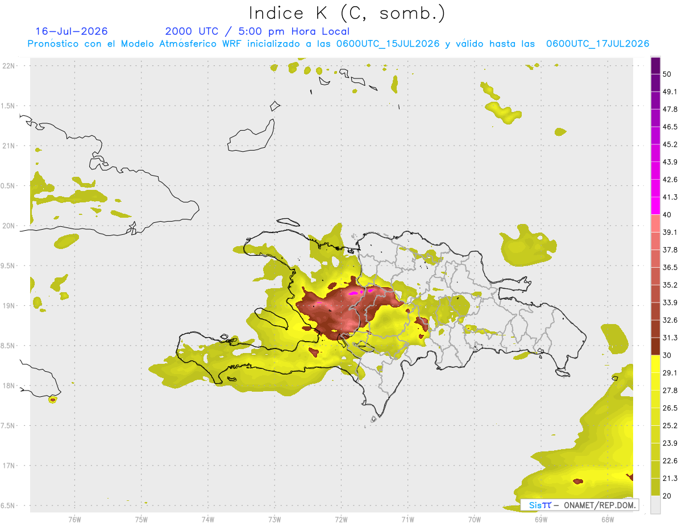
Task: Click the '68W' longitude axis label
Action: click(608, 519)
